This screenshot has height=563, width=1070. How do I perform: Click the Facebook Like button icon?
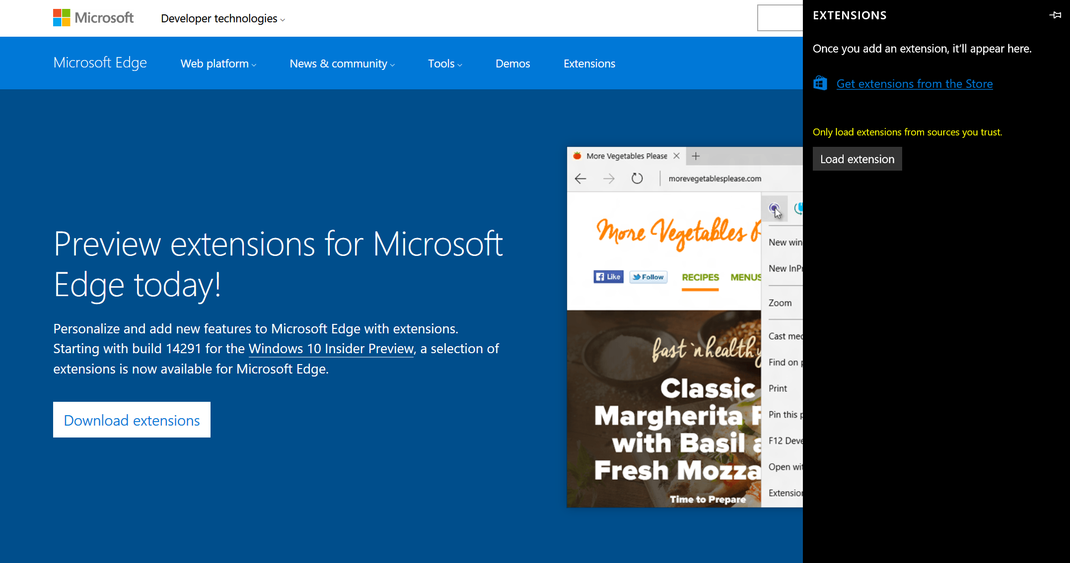[x=606, y=276]
